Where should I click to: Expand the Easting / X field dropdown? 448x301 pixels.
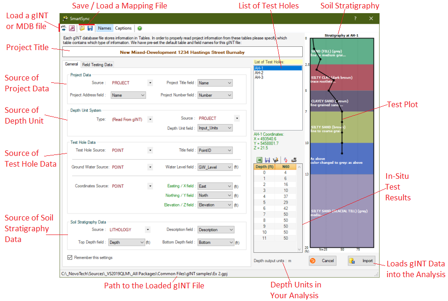click(230, 186)
